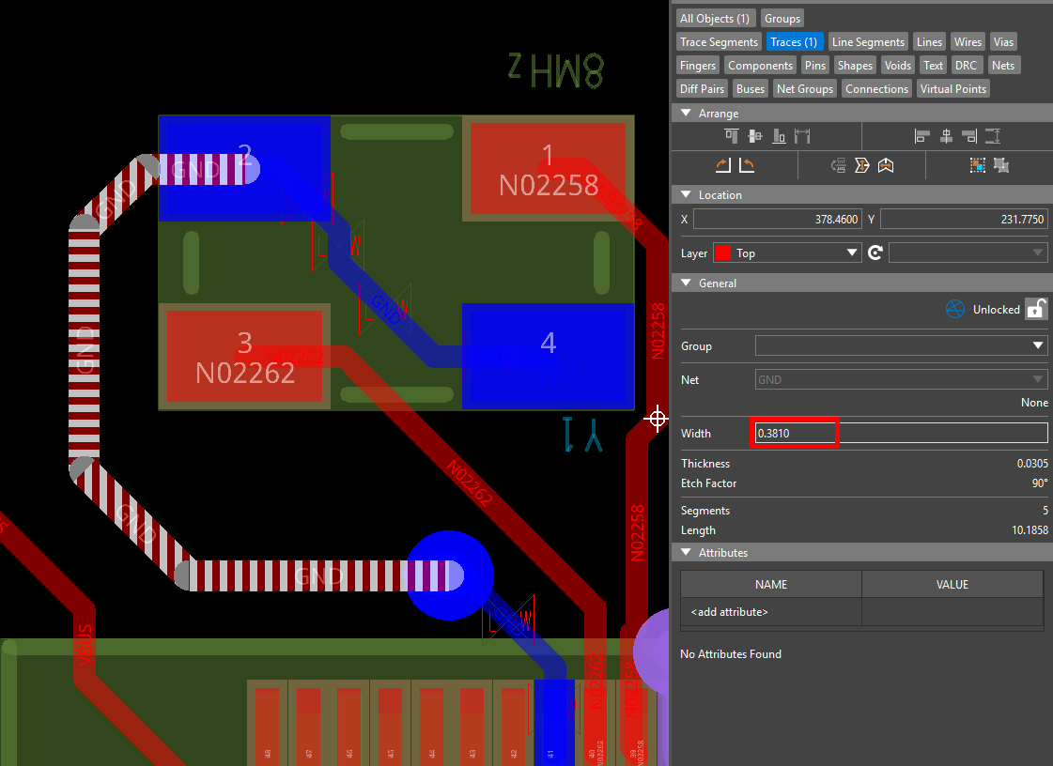Screen dimensions: 1053x766
Task: Click the bring to front icon
Action: coord(978,166)
